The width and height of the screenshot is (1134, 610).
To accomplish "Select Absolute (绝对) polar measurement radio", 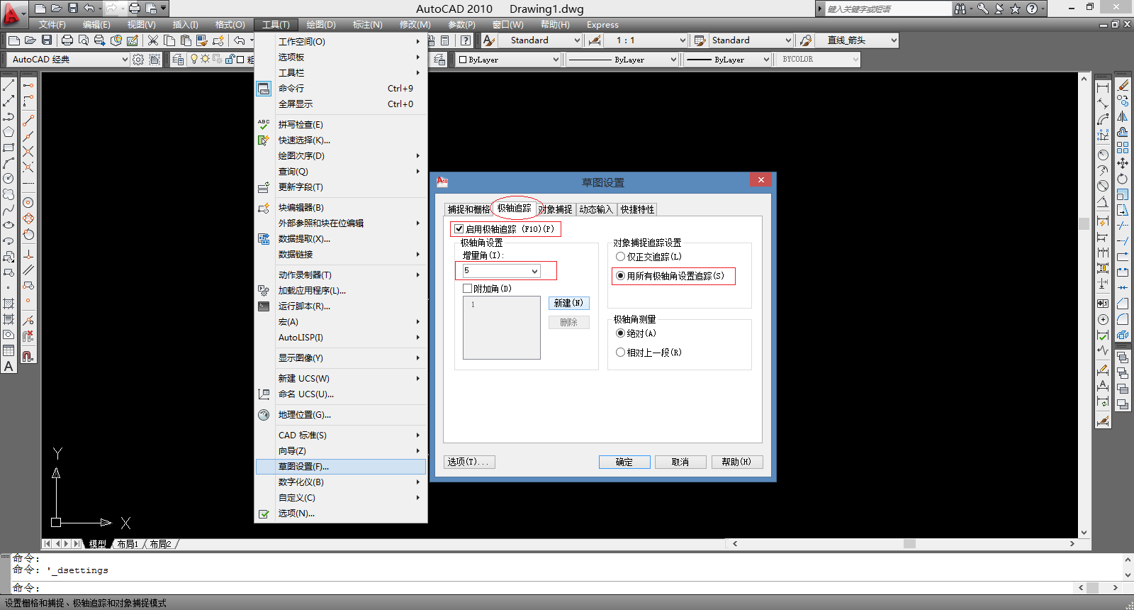I will point(620,333).
